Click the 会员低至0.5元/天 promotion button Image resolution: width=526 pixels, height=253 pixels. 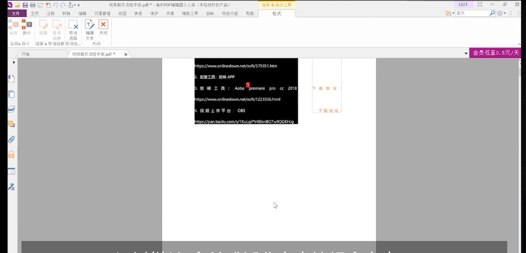click(x=496, y=53)
